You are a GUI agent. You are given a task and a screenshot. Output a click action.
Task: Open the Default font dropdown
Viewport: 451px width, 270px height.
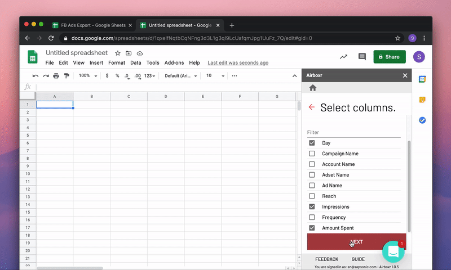tap(180, 76)
